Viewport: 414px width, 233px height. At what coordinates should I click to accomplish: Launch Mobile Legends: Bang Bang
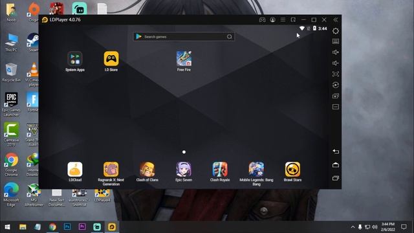pyautogui.click(x=256, y=174)
